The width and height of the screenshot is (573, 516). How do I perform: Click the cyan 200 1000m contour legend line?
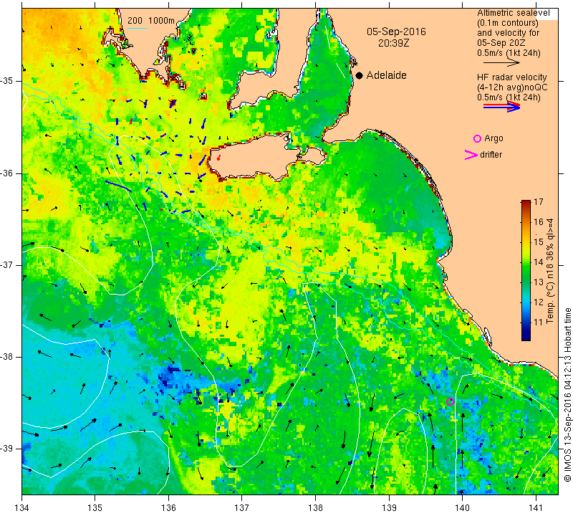point(137,28)
